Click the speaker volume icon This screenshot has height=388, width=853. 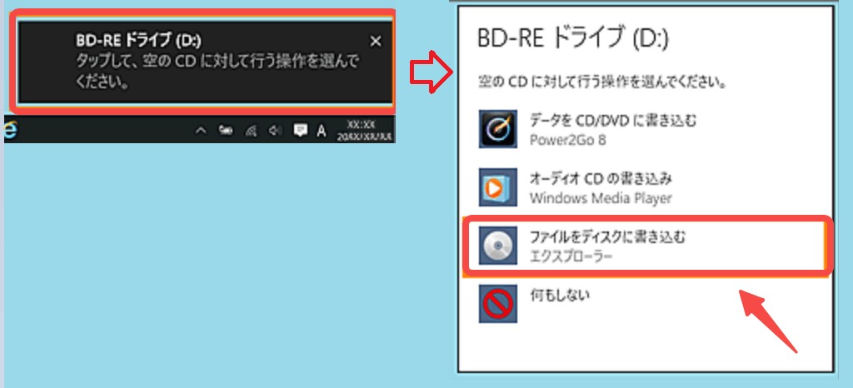tap(276, 131)
